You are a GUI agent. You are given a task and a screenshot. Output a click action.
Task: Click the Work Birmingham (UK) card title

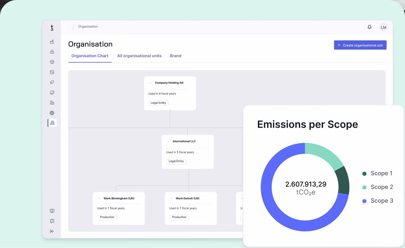click(119, 198)
